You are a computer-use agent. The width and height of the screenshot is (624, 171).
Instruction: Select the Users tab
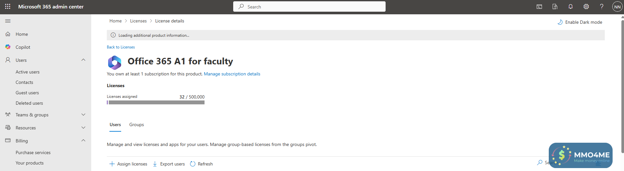[x=115, y=125]
